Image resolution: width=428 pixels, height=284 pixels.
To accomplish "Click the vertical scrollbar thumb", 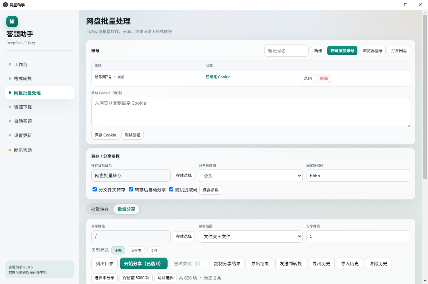I will pos(425,97).
